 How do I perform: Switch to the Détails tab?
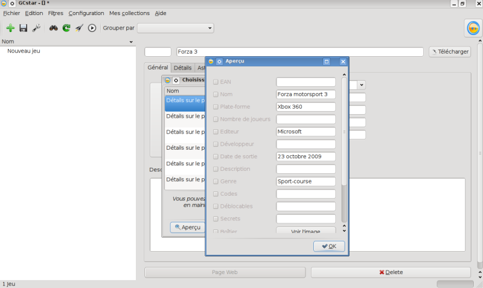[x=183, y=68]
